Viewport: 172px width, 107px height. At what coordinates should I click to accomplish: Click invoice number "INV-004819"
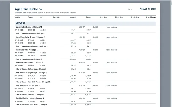click(19, 40)
